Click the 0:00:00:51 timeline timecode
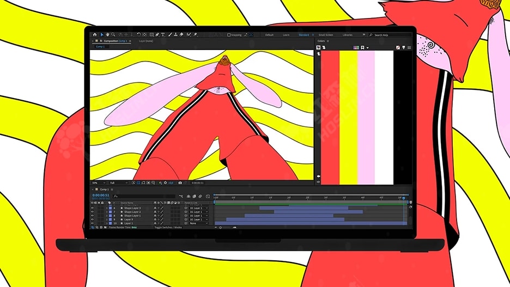Screen dimensions: 510x287 coord(101,196)
